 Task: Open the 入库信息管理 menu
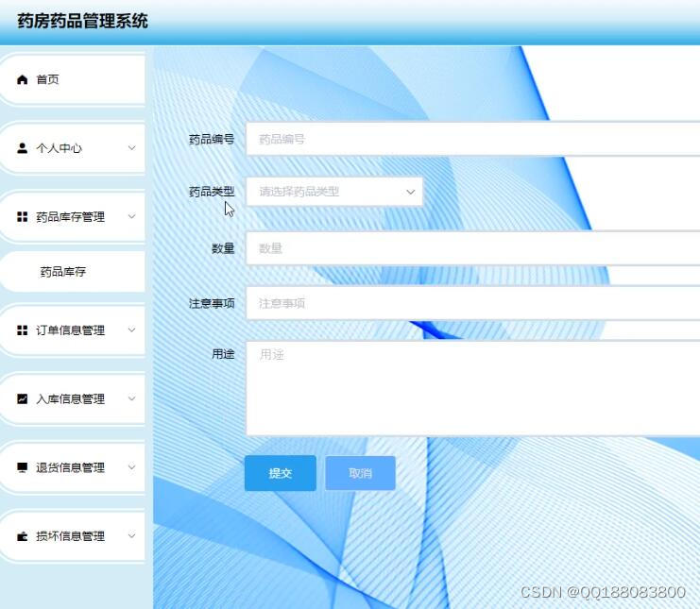(73, 398)
